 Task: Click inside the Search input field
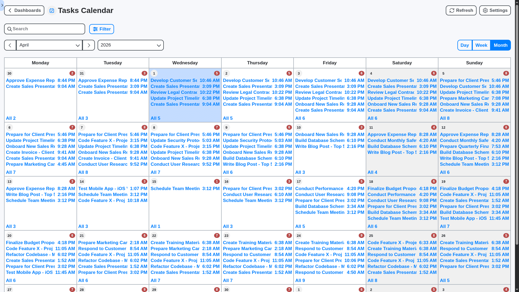pos(45,29)
